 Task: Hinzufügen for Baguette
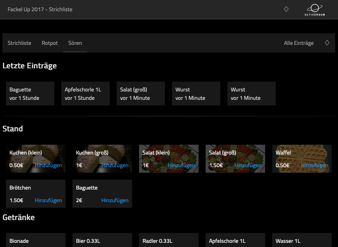click(115, 200)
